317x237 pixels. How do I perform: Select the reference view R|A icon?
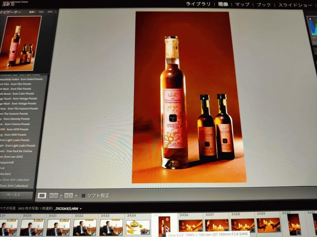coord(53,195)
